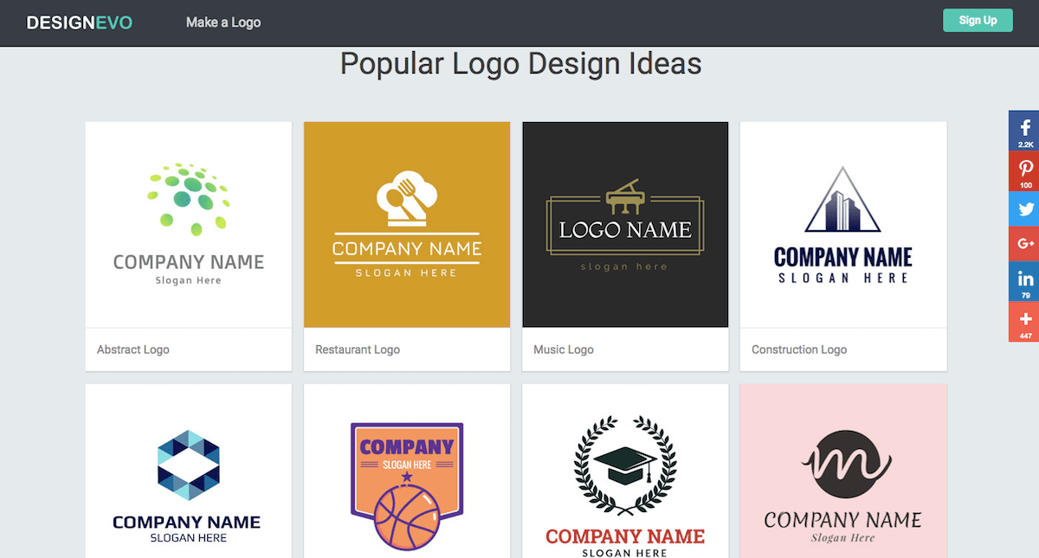Select the pink cursive M logo
1039x558 pixels.
[x=843, y=471]
